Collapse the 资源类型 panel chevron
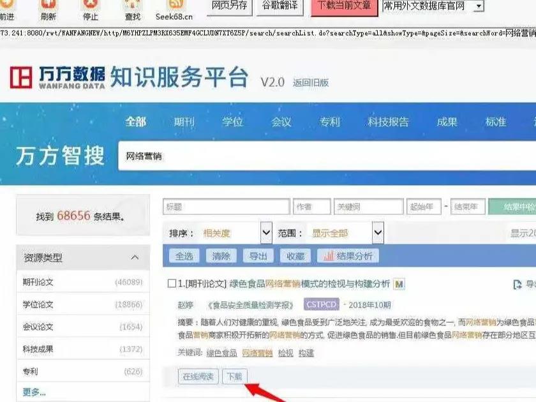Screen dimensions: 536x402 pyautogui.click(x=135, y=257)
